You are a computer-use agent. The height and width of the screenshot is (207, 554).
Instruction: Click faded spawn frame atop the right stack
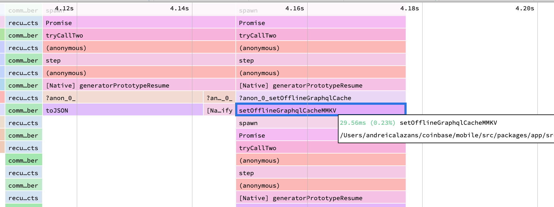click(x=321, y=10)
